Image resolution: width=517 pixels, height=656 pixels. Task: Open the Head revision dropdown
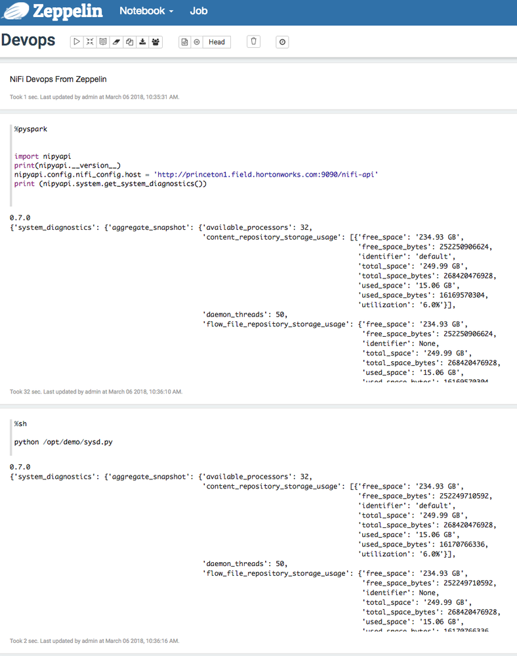coord(217,42)
